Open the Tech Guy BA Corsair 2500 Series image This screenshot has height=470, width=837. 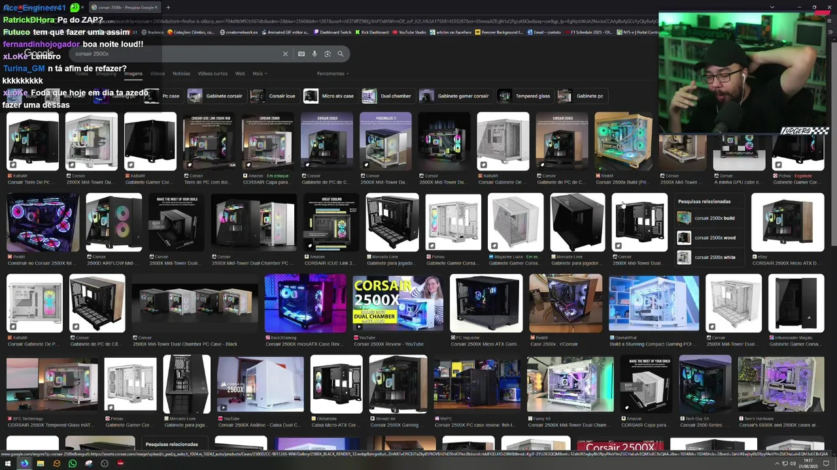[x=705, y=384]
